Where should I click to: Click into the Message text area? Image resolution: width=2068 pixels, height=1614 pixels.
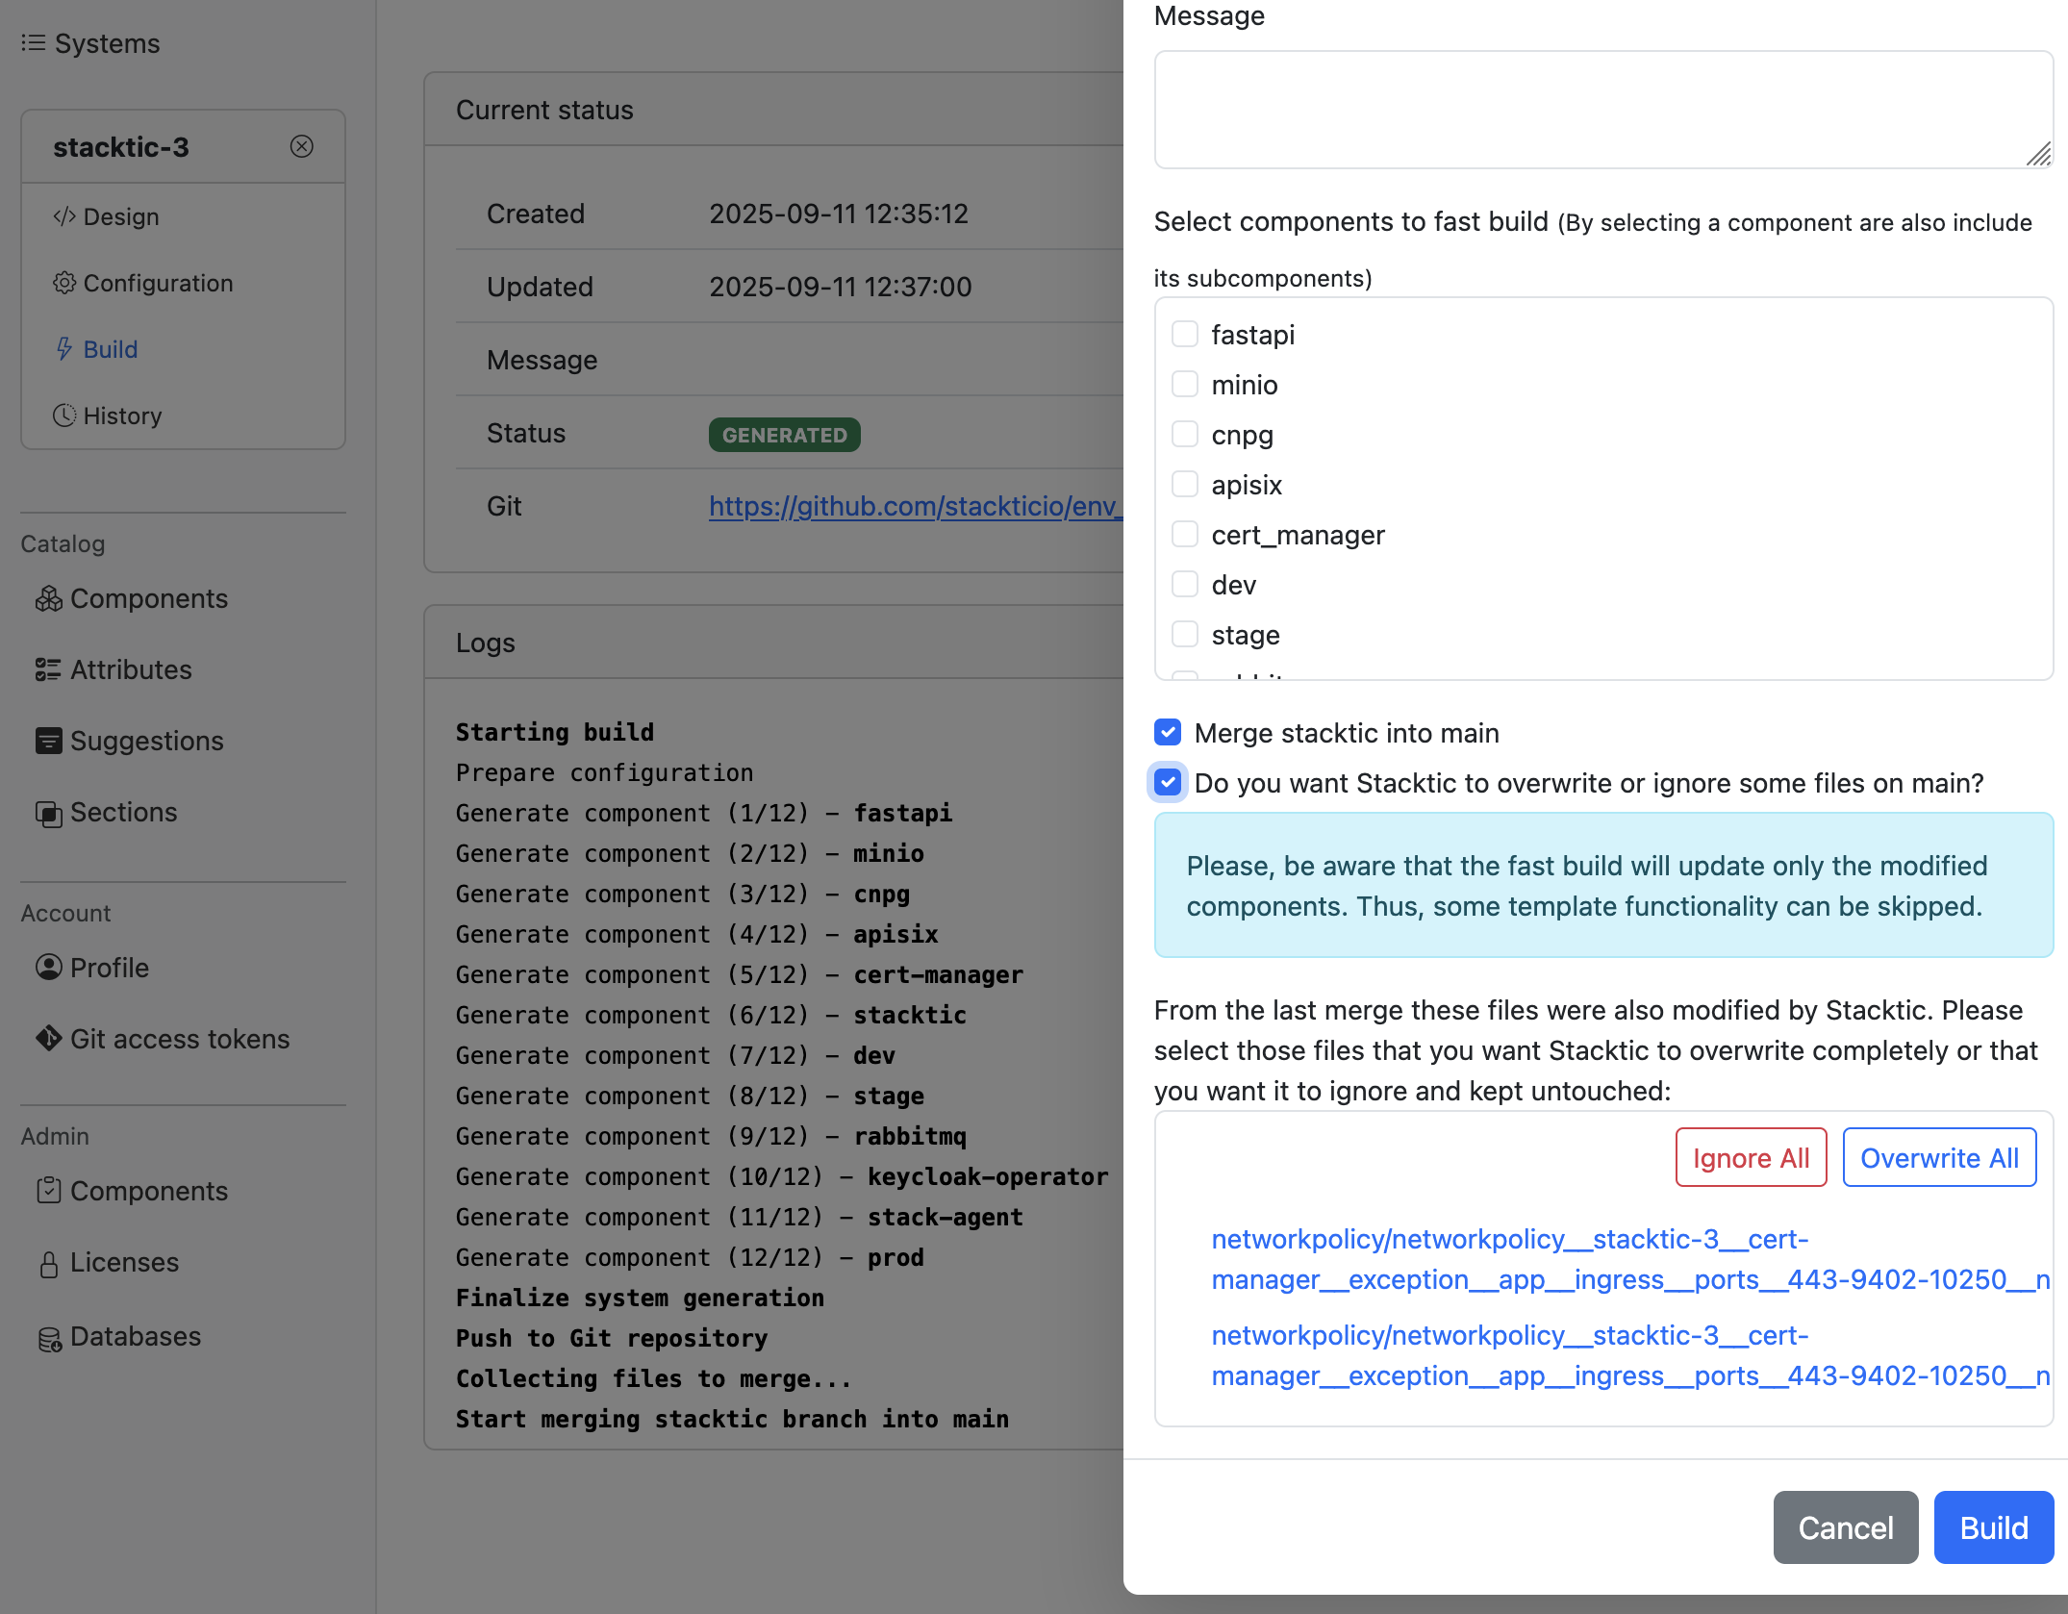[1602, 110]
